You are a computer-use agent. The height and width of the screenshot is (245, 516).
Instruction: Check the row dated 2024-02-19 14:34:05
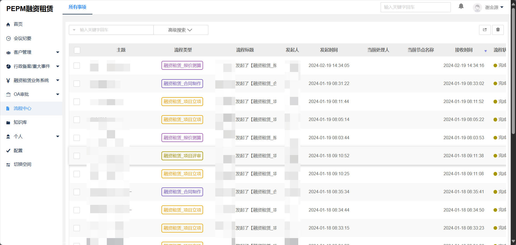tap(77, 66)
